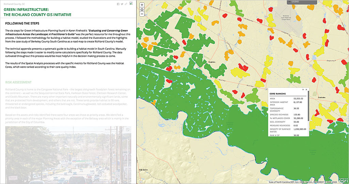Screen dimensions: 349x184
Task: Copy the share link icon
Action: point(126,4)
